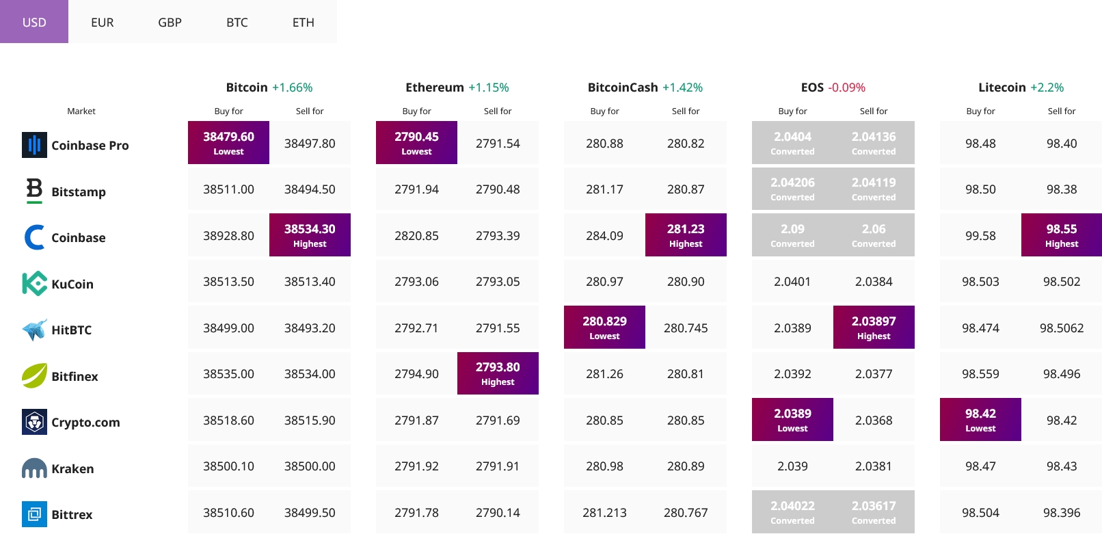1102x534 pixels.
Task: Click Coinbase Ethereum buy price 2820.85
Action: coord(416,236)
